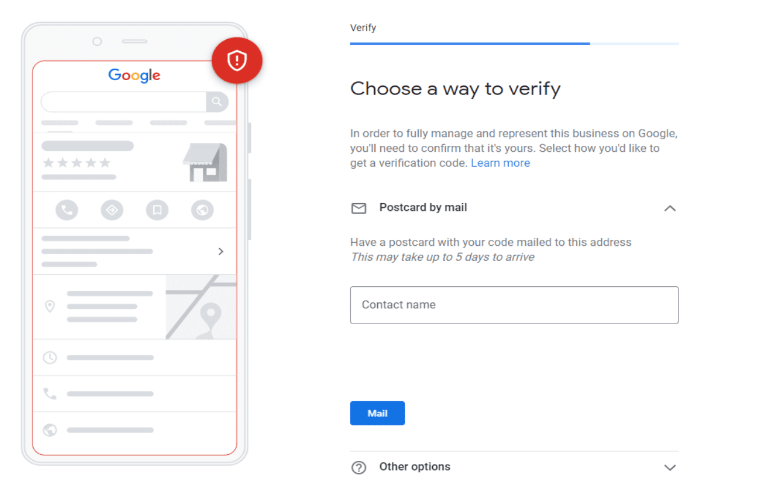Expand the Other options section
Viewport: 781px width, 488px height.
pyautogui.click(x=670, y=467)
